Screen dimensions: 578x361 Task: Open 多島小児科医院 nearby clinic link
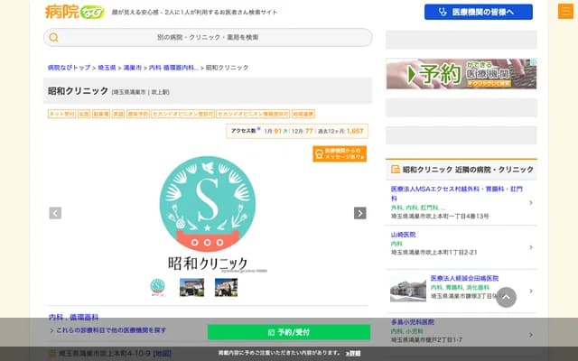(413, 322)
